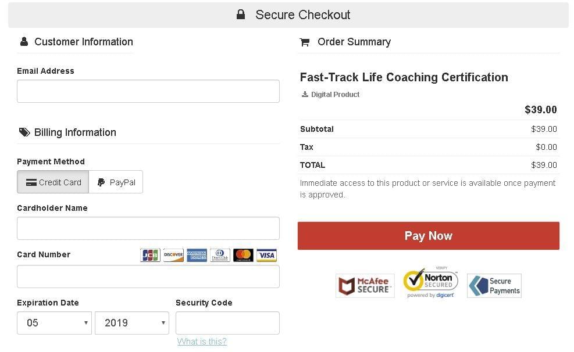Viewport: 574px width, 352px height.
Task: Click the Mastercard logo icon
Action: tap(243, 255)
